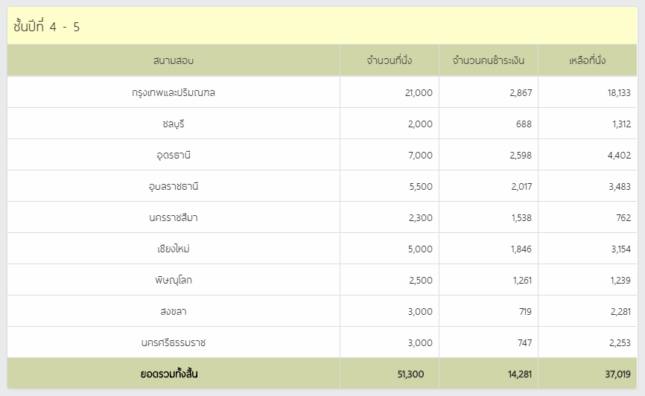Select the สงขลา exam venue cell

174,311
